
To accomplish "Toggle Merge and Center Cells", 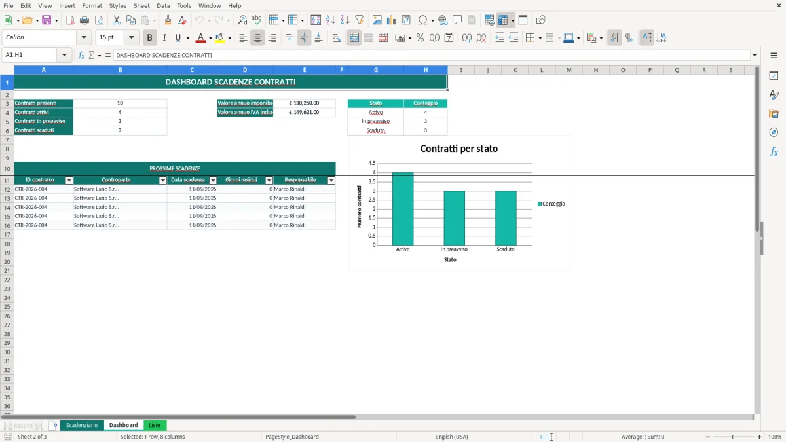I will (354, 38).
